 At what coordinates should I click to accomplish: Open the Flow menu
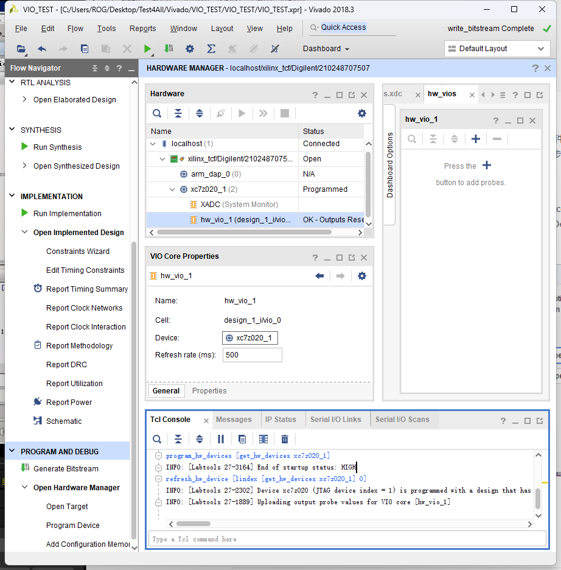(x=75, y=29)
